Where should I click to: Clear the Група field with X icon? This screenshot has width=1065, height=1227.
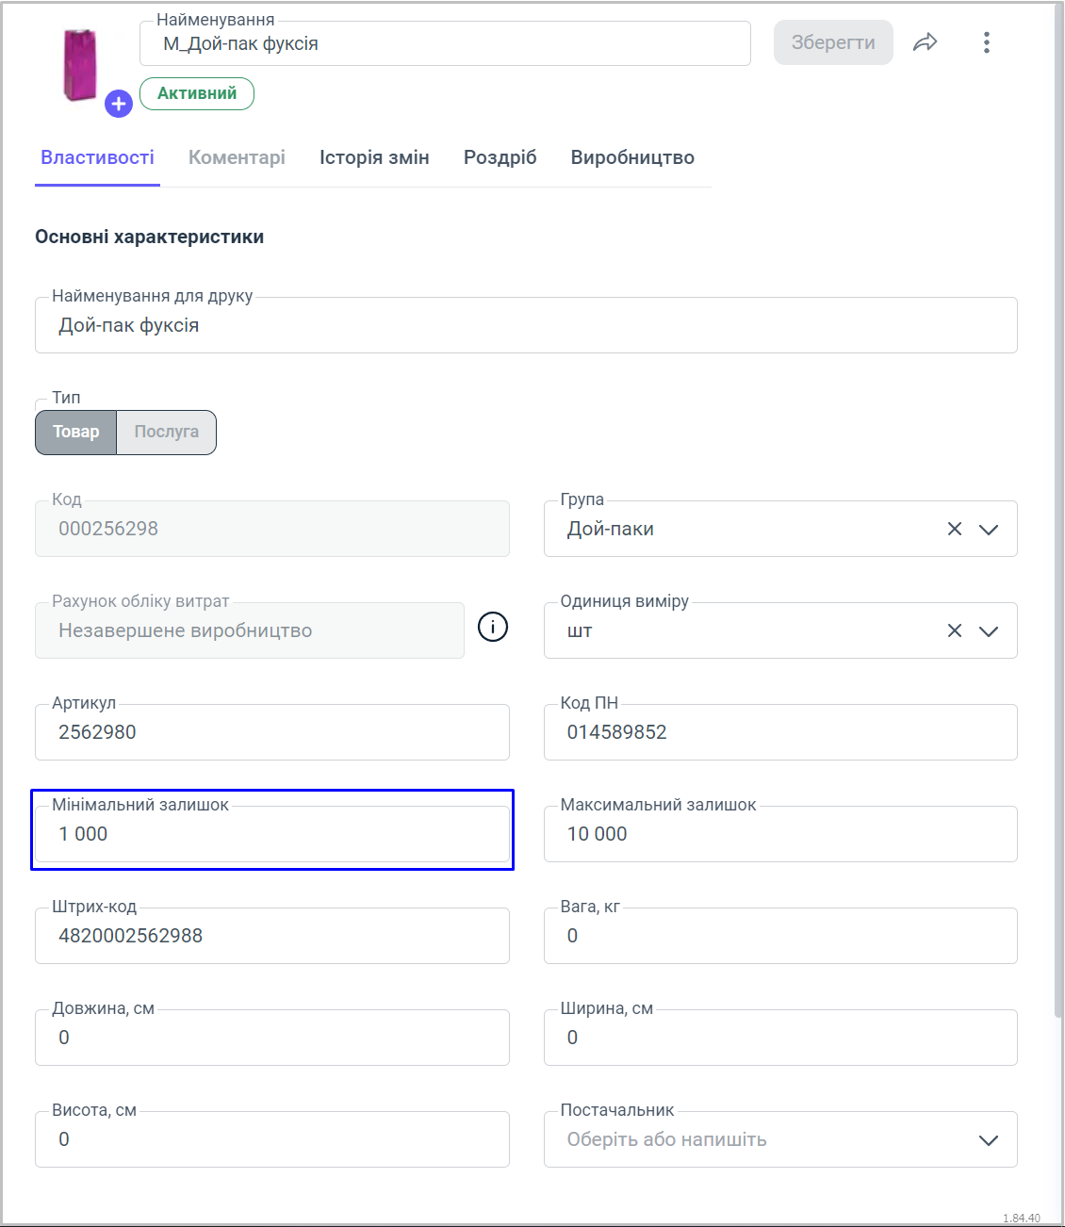(955, 530)
